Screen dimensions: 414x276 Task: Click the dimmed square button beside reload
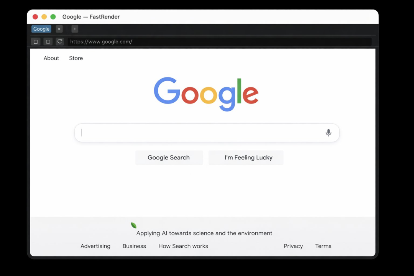tap(48, 42)
